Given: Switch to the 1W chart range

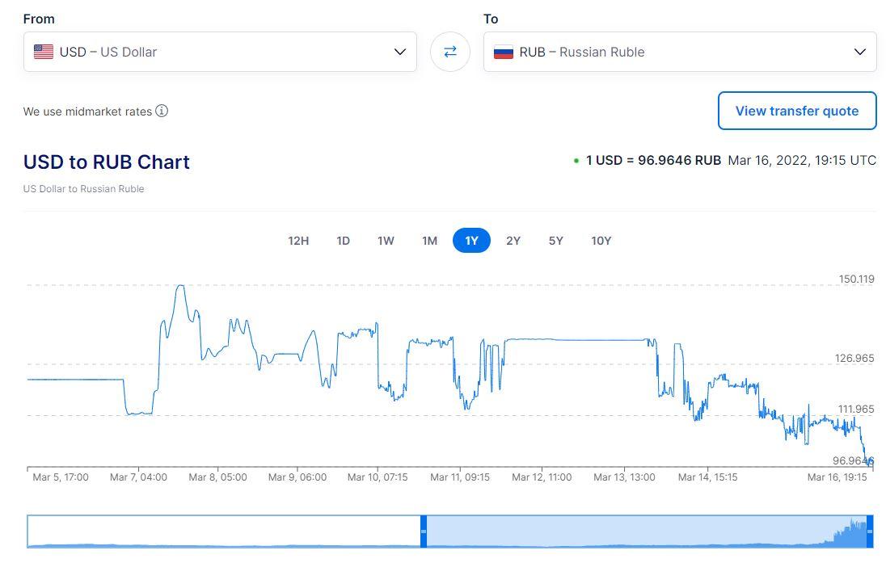Looking at the screenshot, I should 386,241.
